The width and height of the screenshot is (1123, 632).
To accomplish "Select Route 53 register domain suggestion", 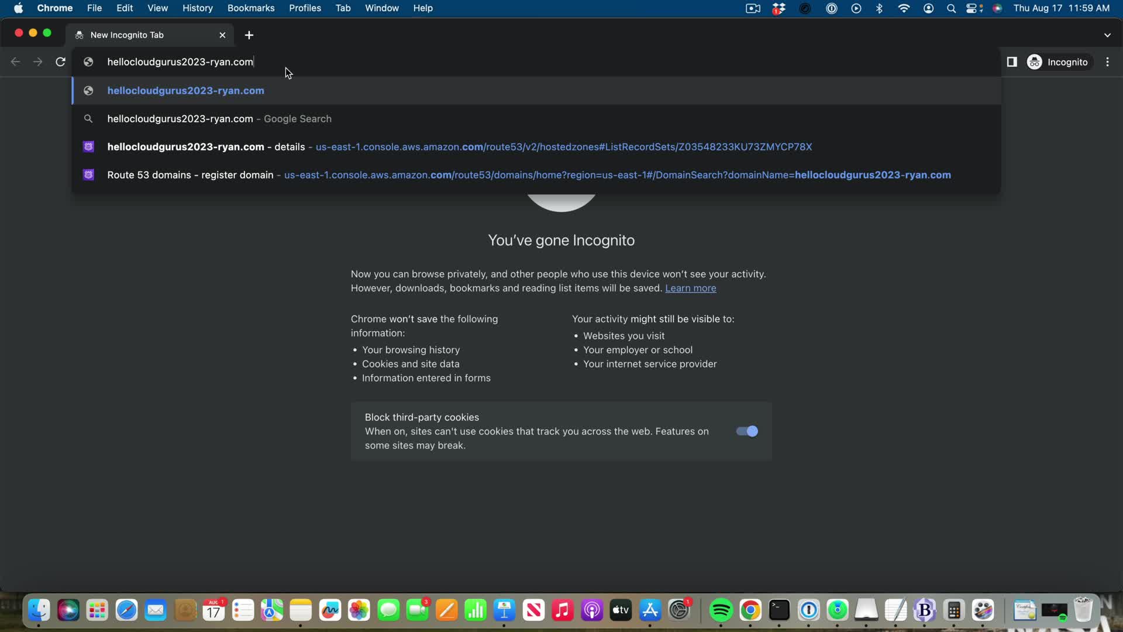I will [528, 175].
